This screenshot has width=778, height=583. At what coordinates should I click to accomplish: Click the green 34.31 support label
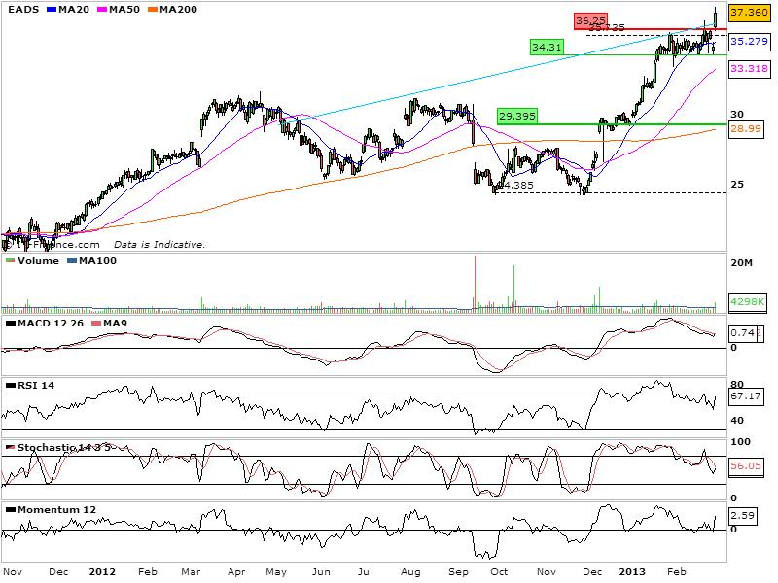[x=547, y=47]
